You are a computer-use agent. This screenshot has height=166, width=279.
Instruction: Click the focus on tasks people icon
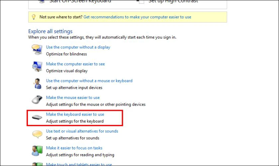[37, 150]
